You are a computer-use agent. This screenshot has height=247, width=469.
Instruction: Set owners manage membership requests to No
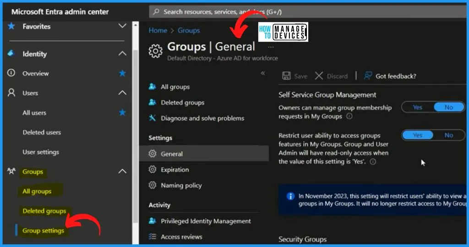(x=449, y=107)
